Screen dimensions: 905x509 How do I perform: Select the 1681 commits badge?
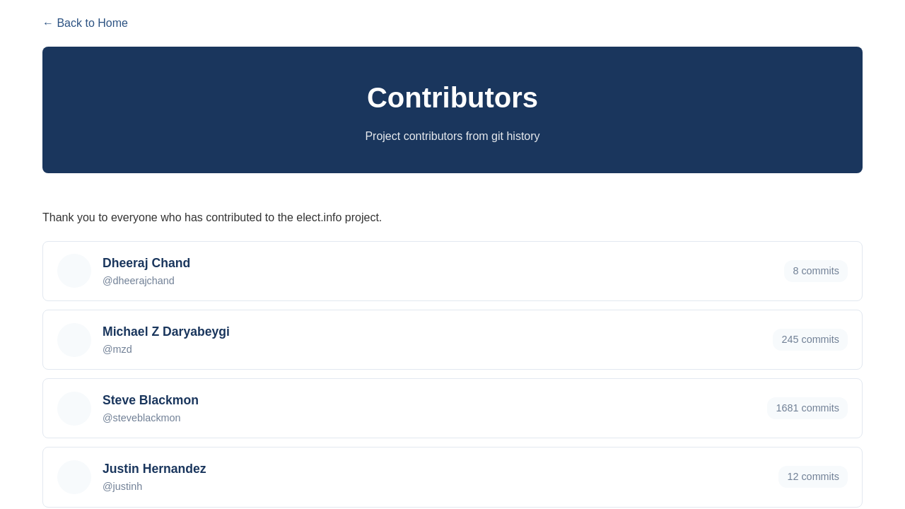pyautogui.click(x=807, y=408)
